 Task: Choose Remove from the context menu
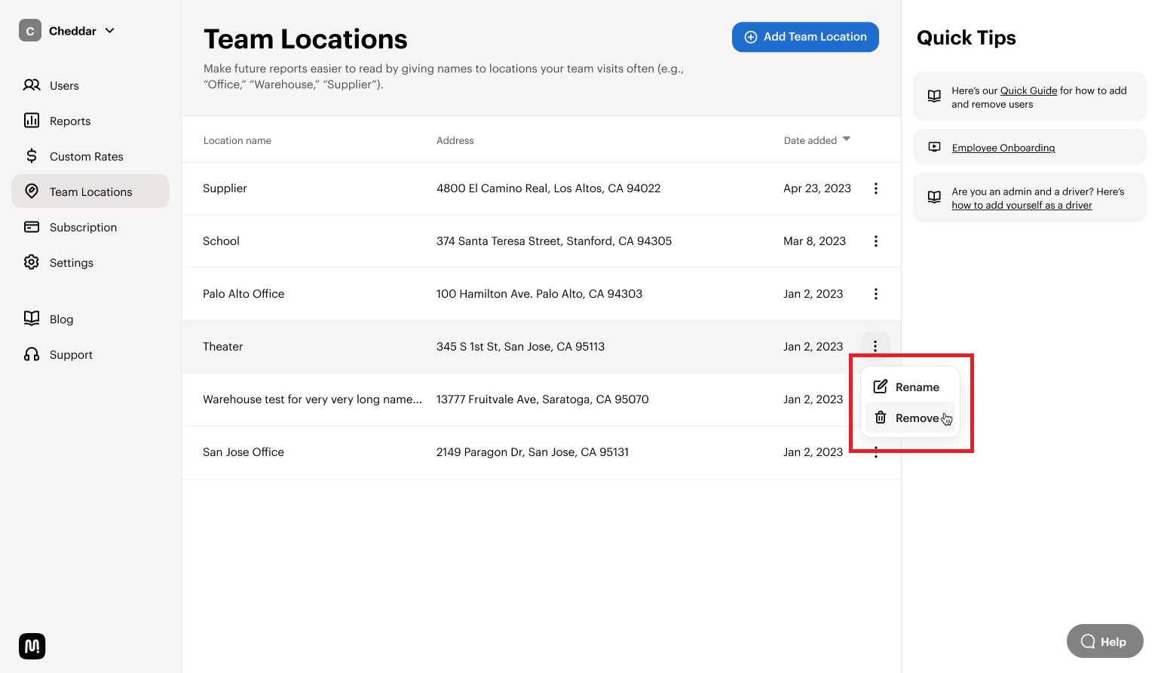pyautogui.click(x=911, y=418)
